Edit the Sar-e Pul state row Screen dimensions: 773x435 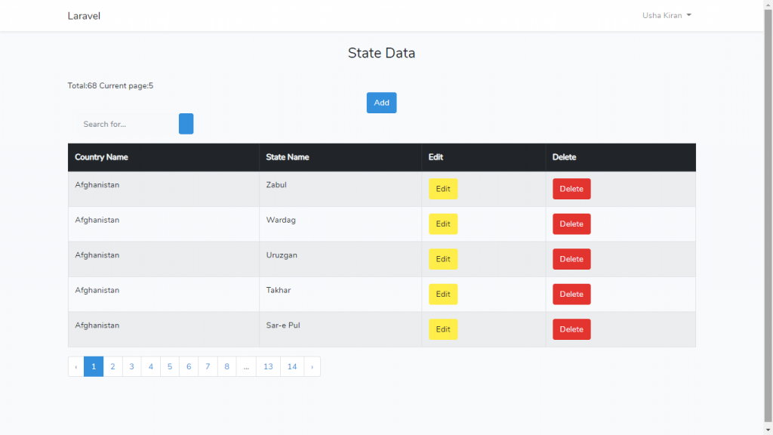pyautogui.click(x=443, y=329)
